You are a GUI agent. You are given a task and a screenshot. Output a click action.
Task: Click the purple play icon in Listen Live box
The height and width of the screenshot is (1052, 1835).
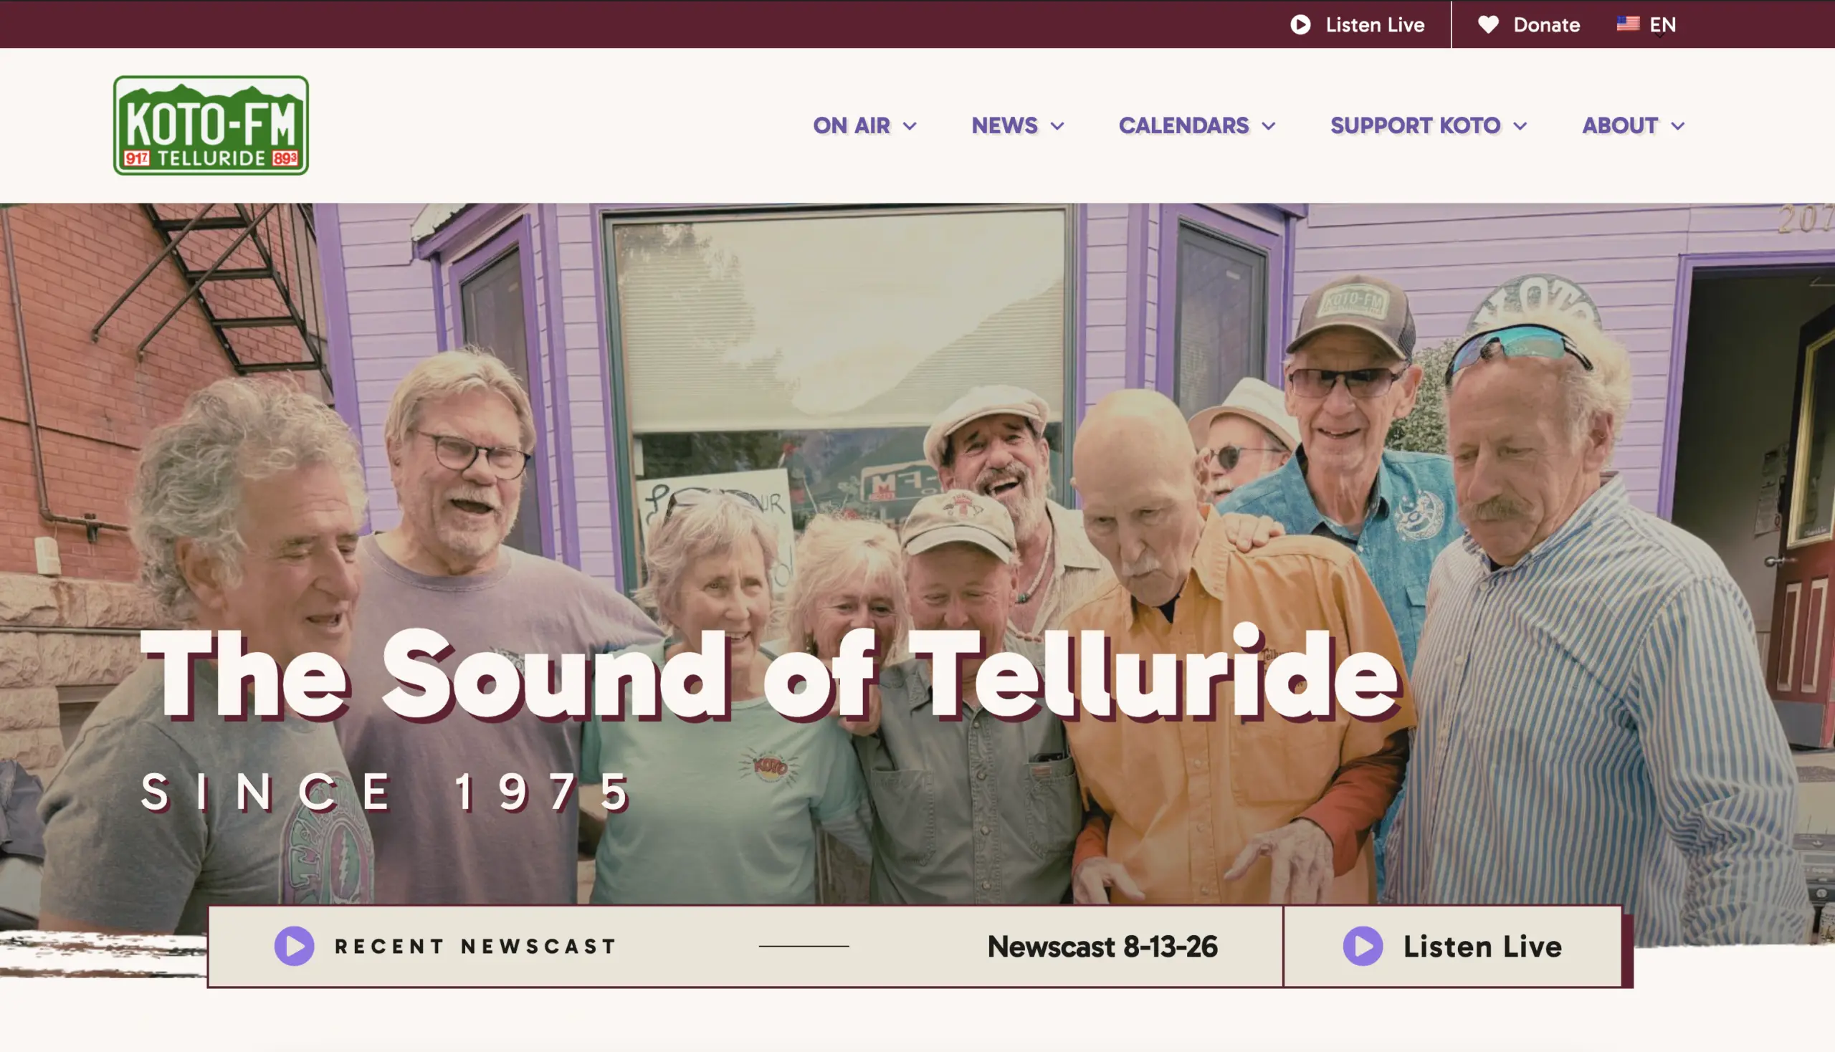(x=1363, y=946)
